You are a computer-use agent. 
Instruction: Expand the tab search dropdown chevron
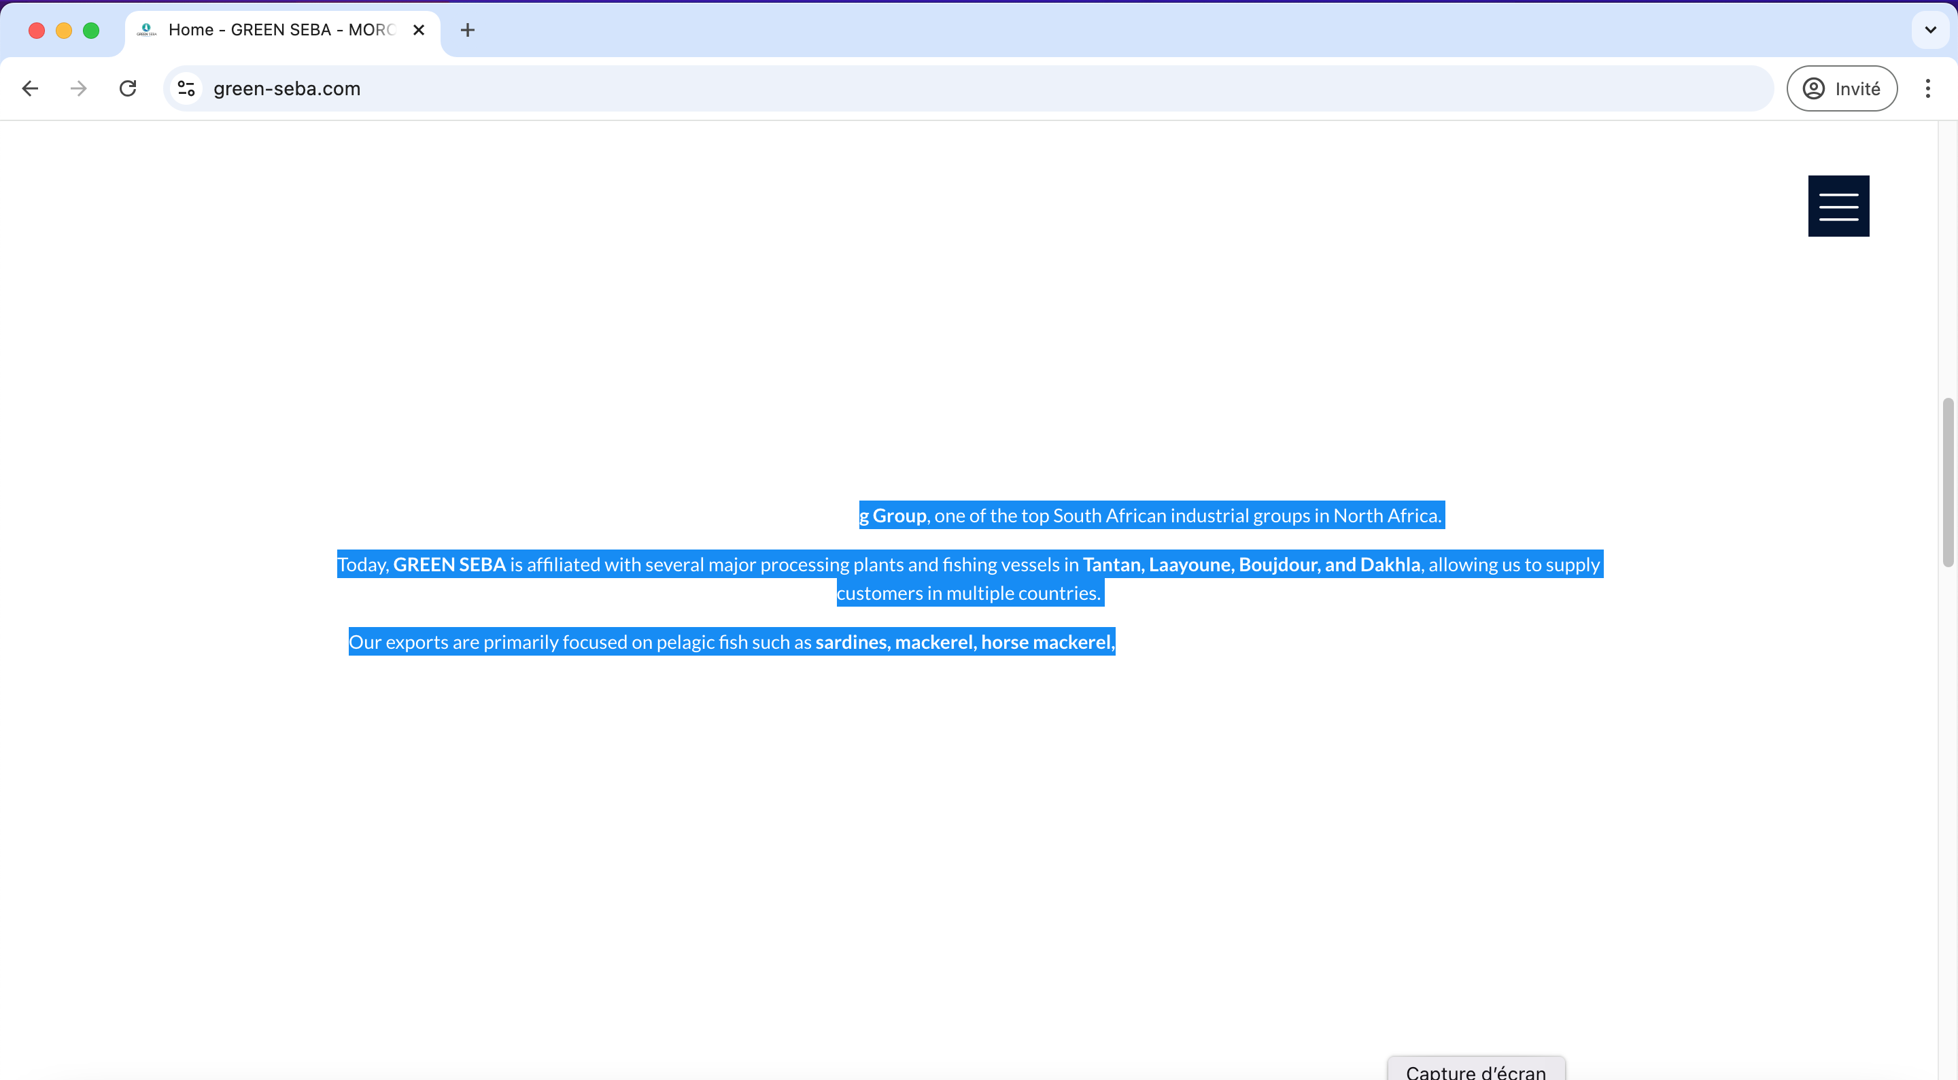1930,31
